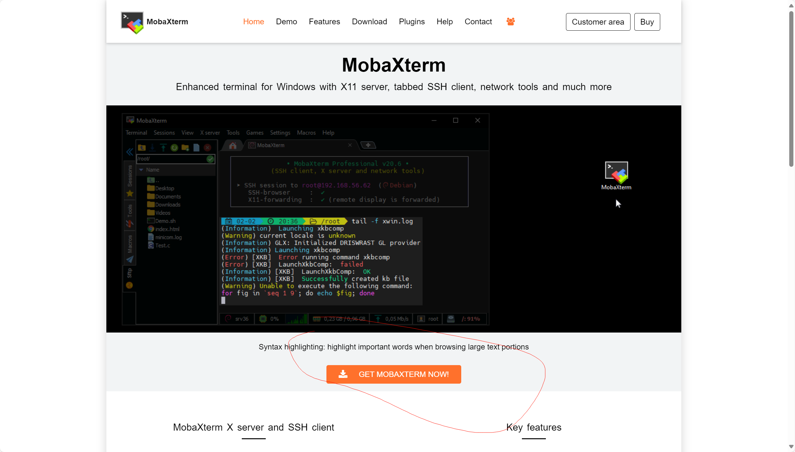Collapse the Name column with its sort triangle
The image size is (795, 452).
(x=141, y=170)
